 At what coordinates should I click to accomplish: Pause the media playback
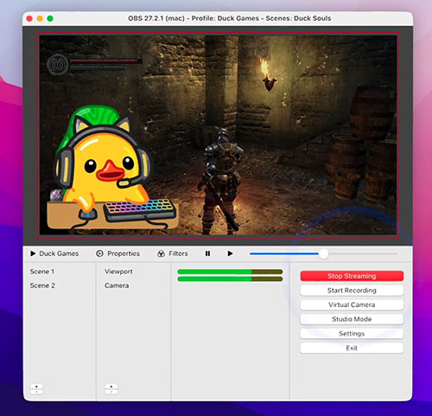207,253
